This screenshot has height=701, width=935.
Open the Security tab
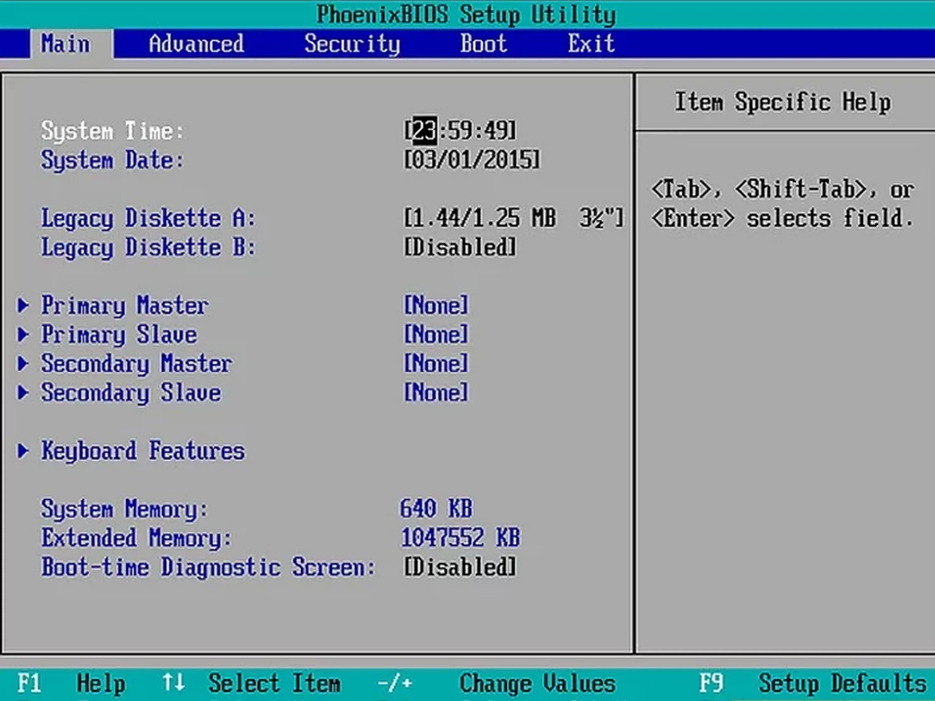352,44
